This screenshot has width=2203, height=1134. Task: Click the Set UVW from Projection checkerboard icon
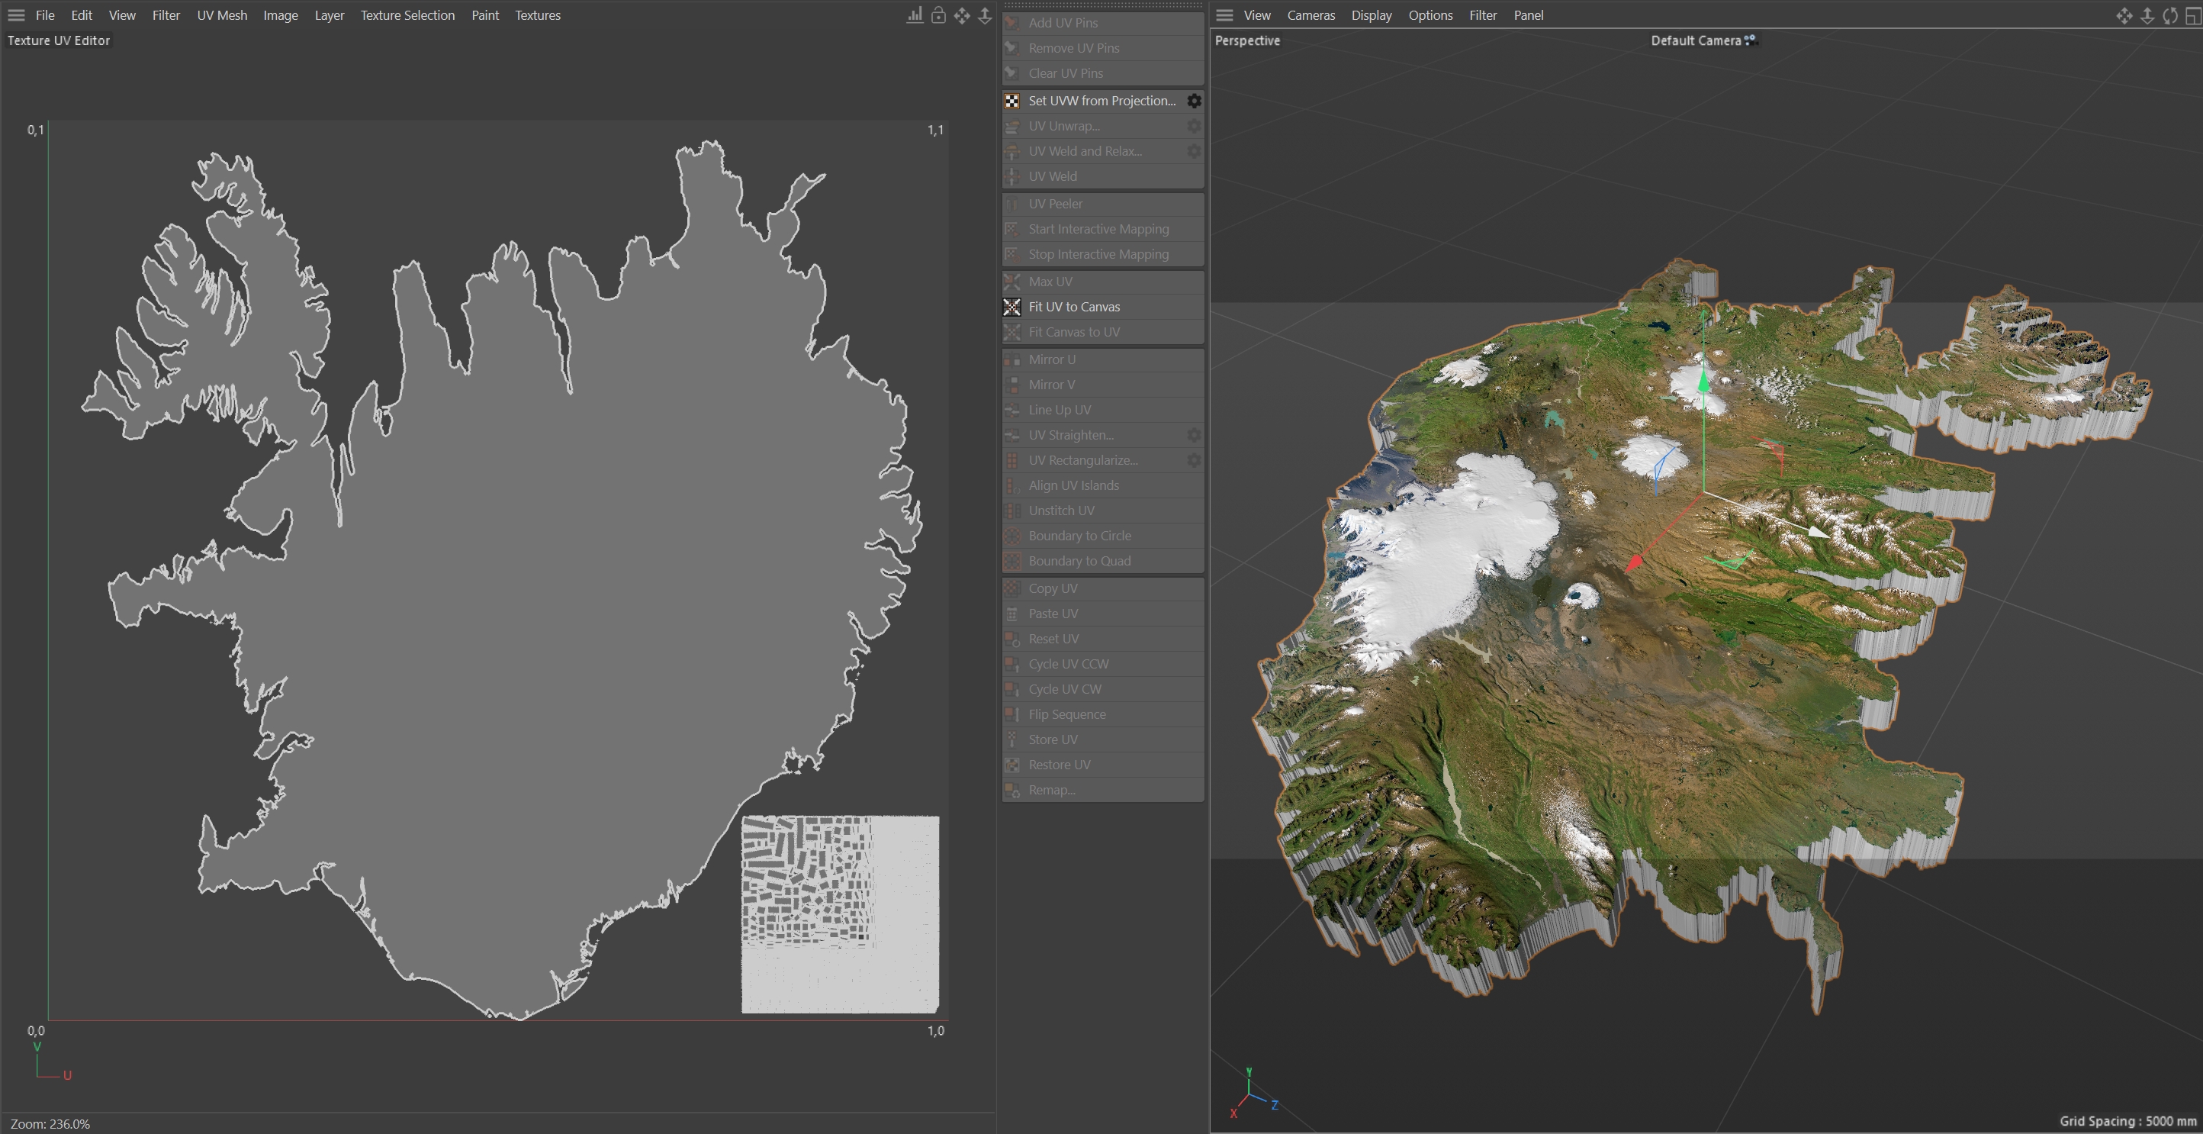click(1011, 101)
